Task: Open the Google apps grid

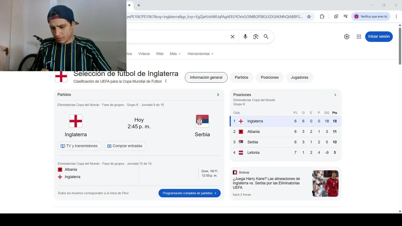Action: click(x=359, y=37)
